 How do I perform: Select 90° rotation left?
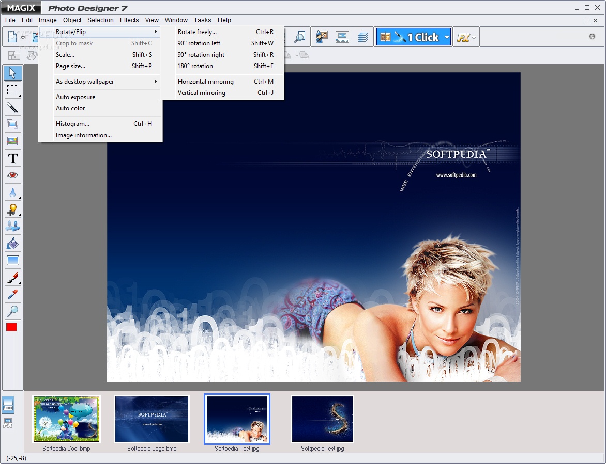click(x=222, y=43)
